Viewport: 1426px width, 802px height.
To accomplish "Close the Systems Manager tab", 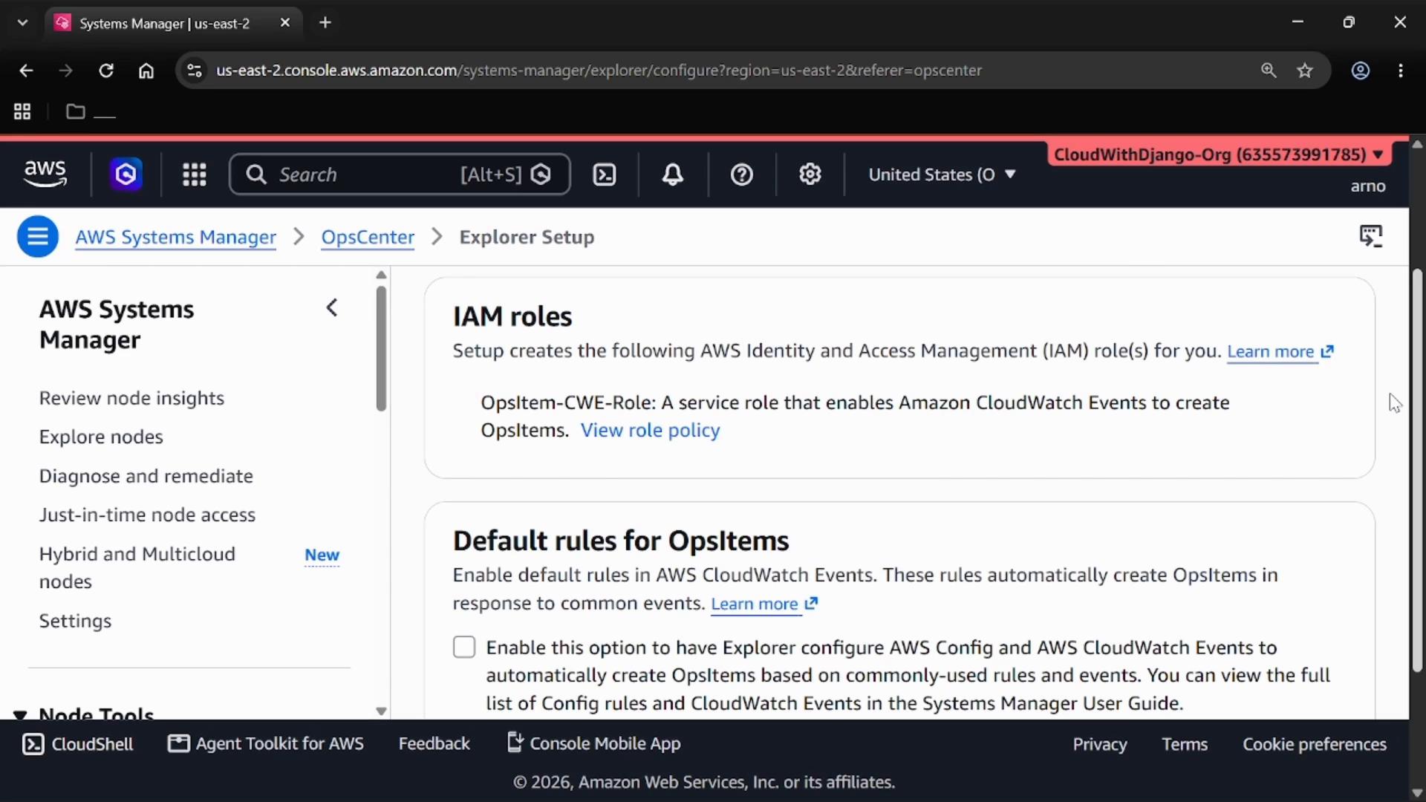I will (x=285, y=23).
